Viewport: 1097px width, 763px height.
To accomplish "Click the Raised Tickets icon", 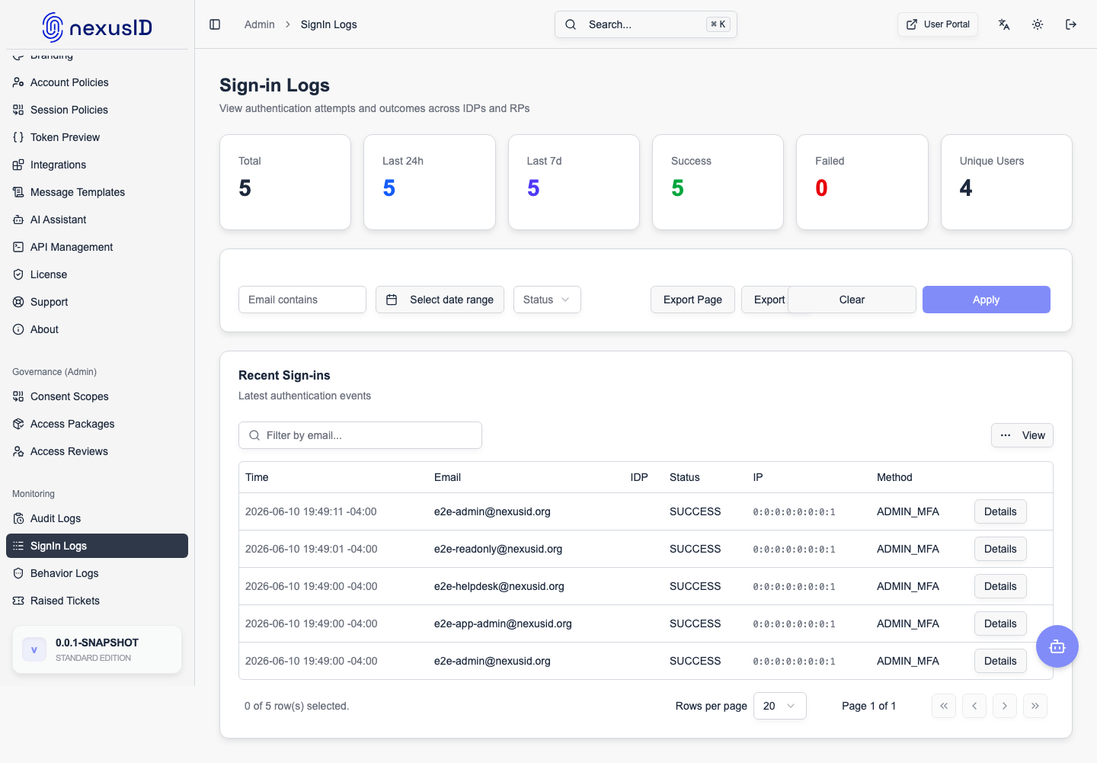I will [x=18, y=601].
